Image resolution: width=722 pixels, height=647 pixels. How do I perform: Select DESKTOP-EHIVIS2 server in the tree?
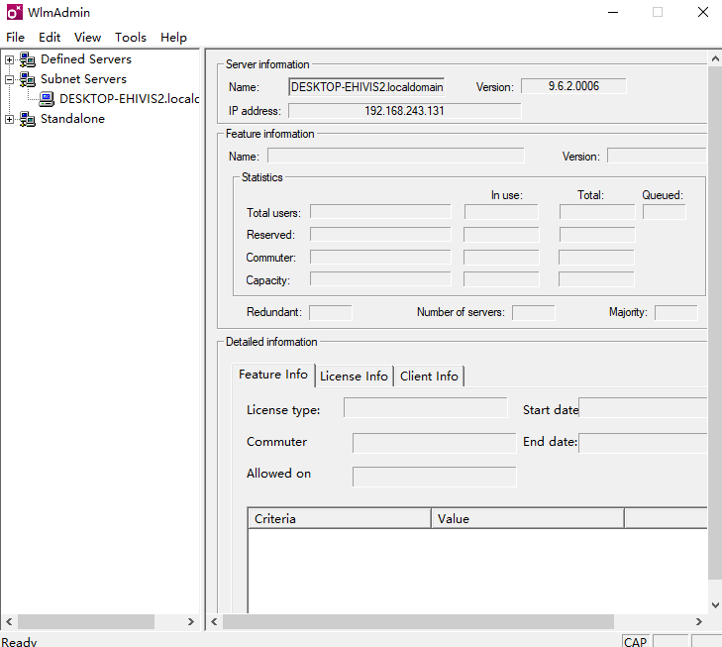[129, 99]
